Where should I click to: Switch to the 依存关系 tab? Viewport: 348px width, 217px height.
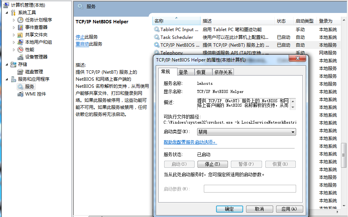(224, 72)
